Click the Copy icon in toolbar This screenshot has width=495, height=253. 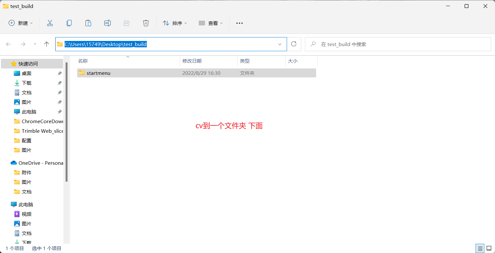[69, 23]
